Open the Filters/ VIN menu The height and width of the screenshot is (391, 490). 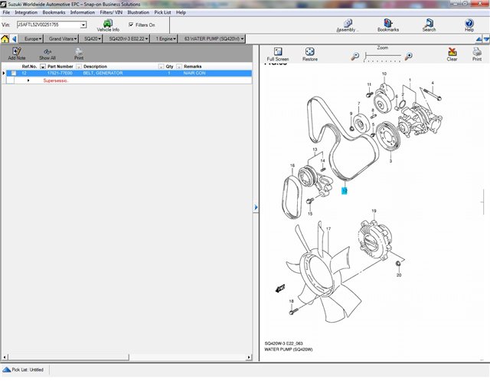(112, 12)
